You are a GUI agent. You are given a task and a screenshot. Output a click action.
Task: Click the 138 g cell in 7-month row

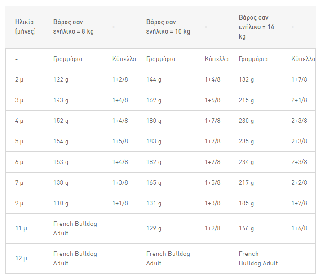pyautogui.click(x=61, y=182)
